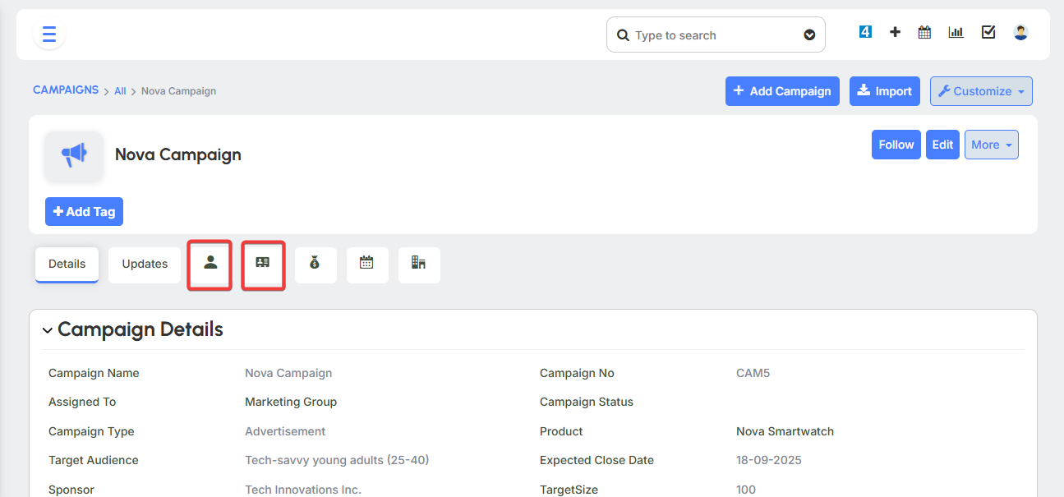Select the Details tab
Screen dimensions: 1064x497
[67, 264]
